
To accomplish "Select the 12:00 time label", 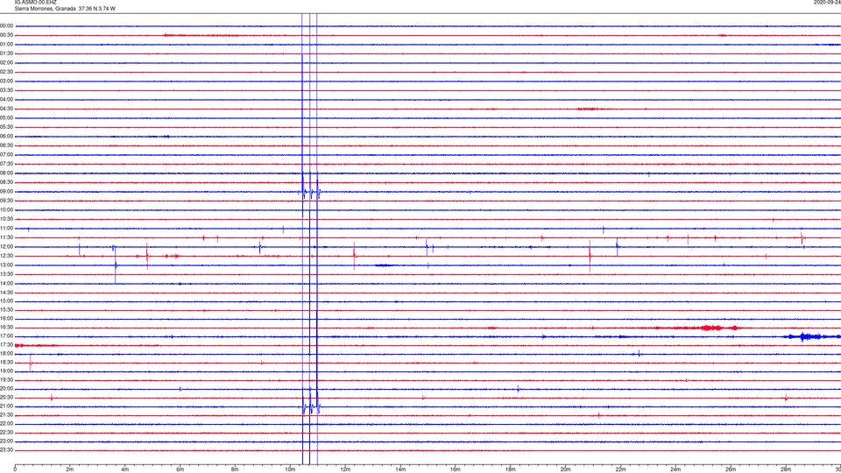I will 6,247.
